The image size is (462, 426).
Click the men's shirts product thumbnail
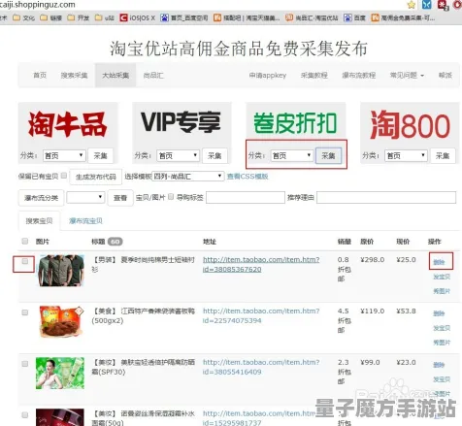[61, 271]
